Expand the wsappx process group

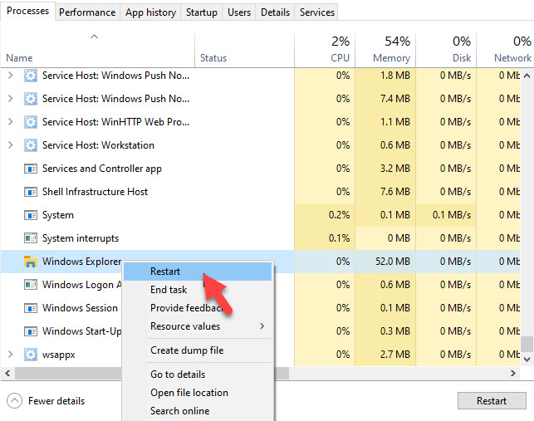[11, 355]
